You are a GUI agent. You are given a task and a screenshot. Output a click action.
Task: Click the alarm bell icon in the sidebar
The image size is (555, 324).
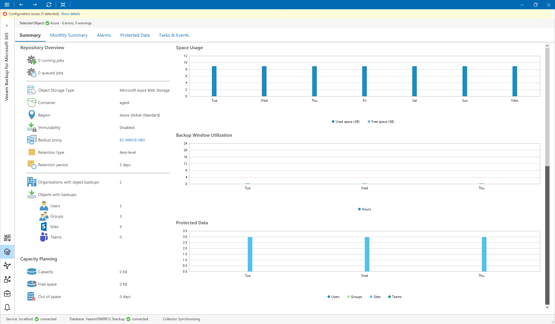point(7,307)
